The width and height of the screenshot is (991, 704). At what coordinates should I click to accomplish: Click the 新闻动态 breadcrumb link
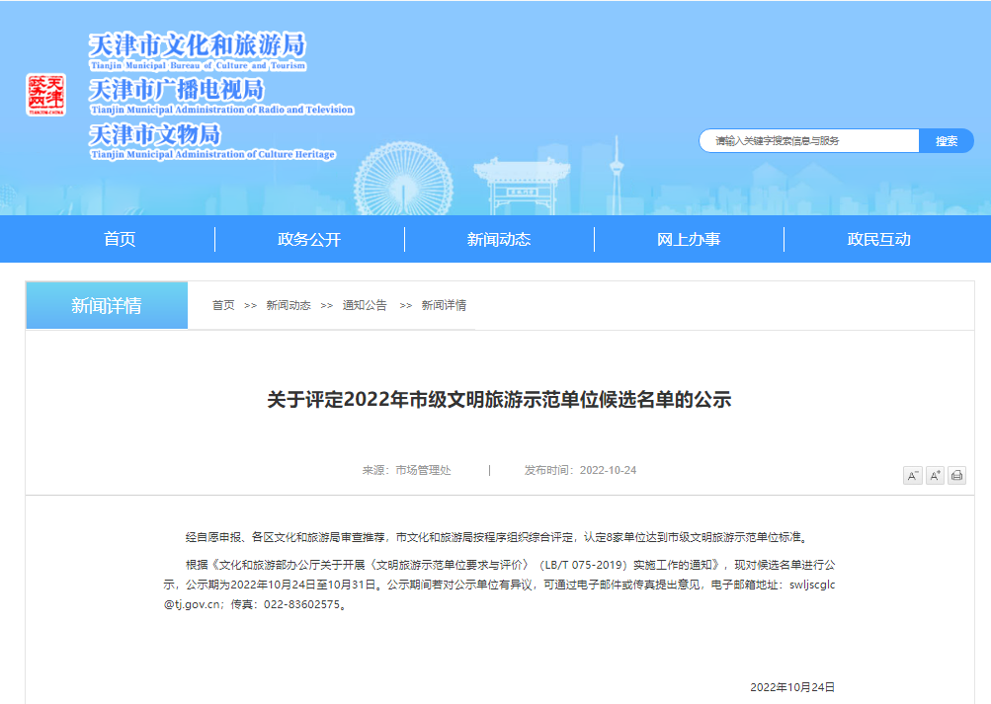(x=288, y=306)
